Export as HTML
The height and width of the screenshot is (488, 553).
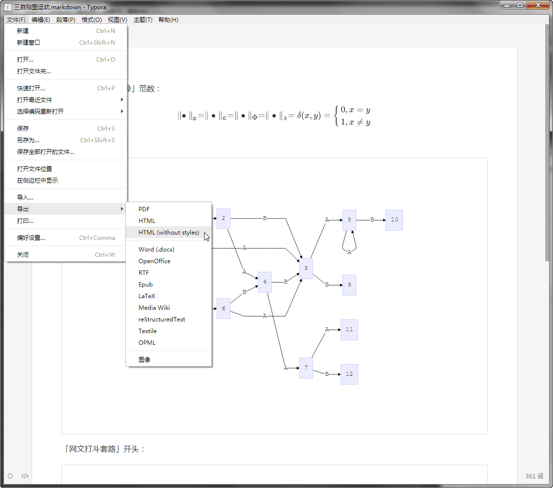click(169, 220)
